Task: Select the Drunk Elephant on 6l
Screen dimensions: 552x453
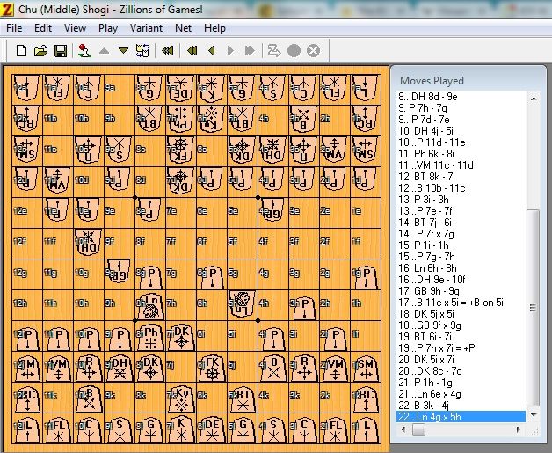Action: (x=212, y=429)
